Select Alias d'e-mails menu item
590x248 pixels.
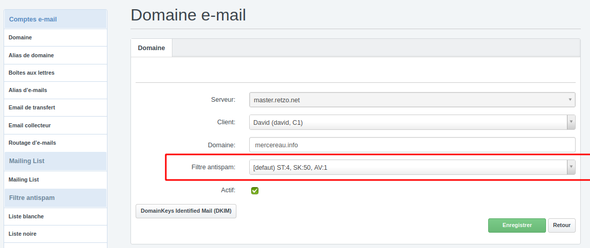[28, 90]
